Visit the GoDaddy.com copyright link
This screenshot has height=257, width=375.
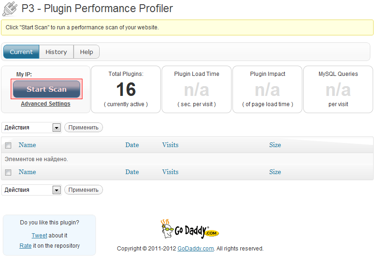[196, 249]
